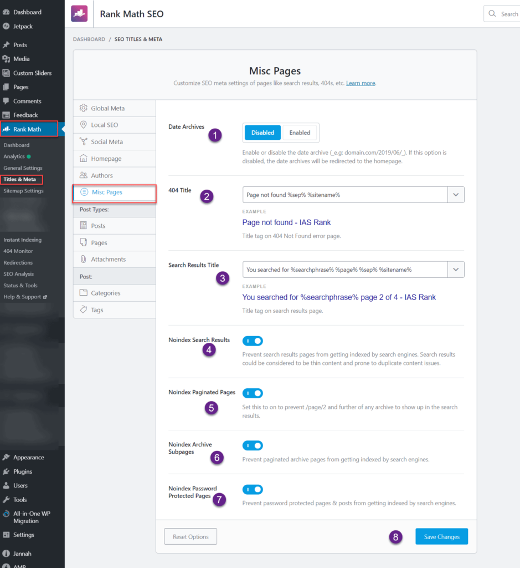Set Date Archives to Enabled
Screen dimensions: 520x568
click(x=300, y=133)
